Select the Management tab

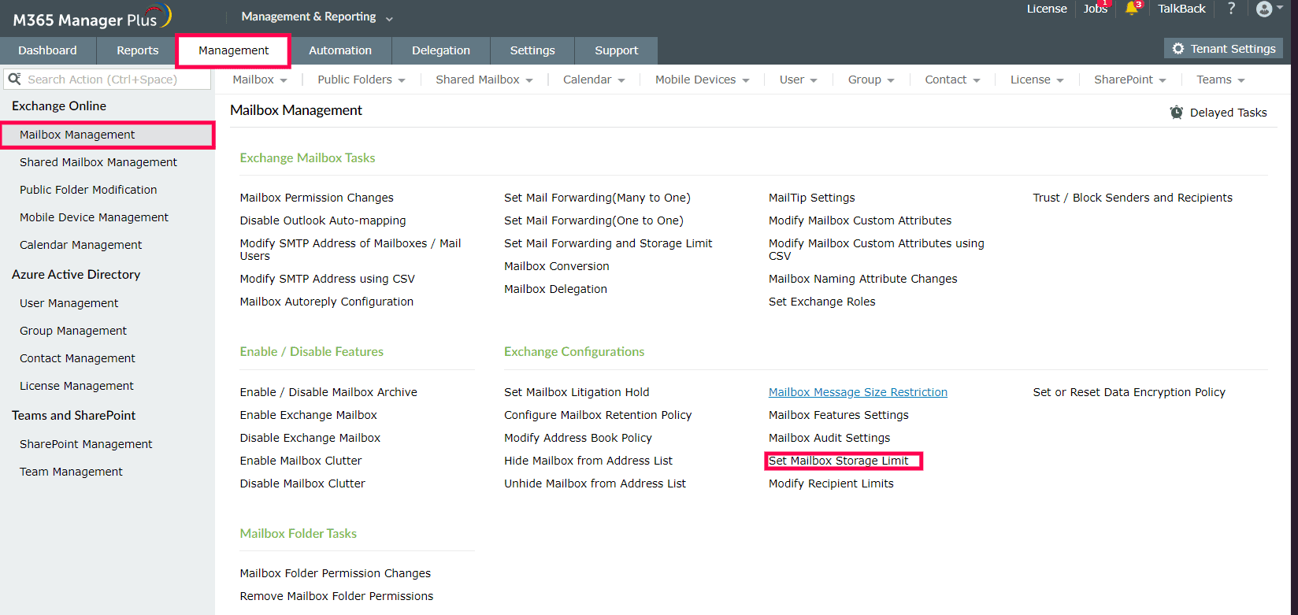click(234, 50)
